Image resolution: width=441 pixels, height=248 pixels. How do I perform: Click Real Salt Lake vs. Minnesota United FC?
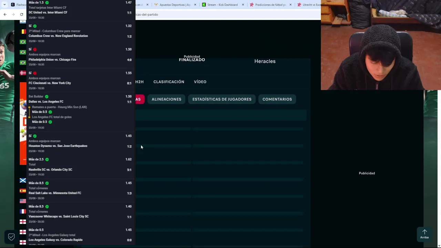[x=55, y=193]
